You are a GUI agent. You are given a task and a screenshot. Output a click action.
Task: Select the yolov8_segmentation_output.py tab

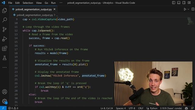click(33, 9)
